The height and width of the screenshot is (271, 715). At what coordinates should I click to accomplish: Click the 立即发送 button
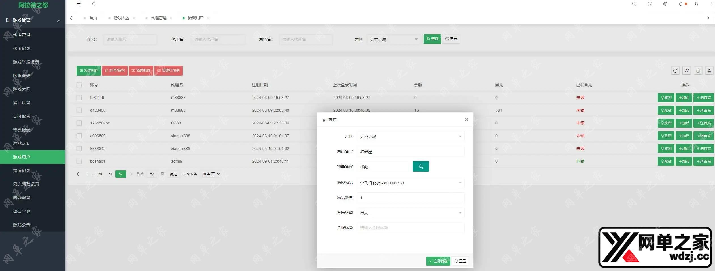pyautogui.click(x=438, y=261)
